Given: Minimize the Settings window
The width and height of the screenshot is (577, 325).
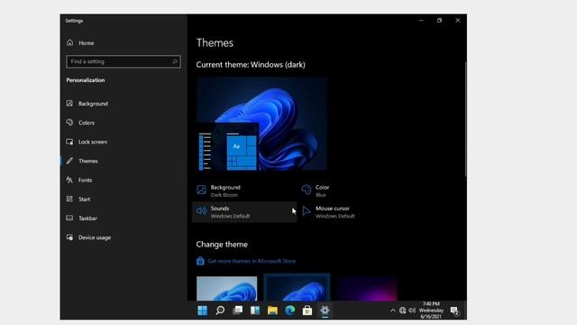Looking at the screenshot, I should point(421,21).
